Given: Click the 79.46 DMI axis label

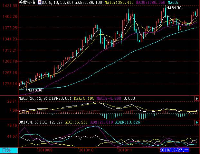Looking at the screenshot, I should click(12, 125).
